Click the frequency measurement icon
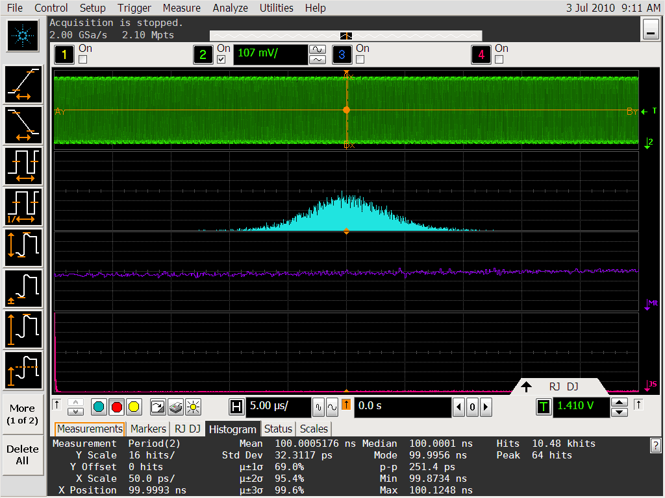 [23, 206]
